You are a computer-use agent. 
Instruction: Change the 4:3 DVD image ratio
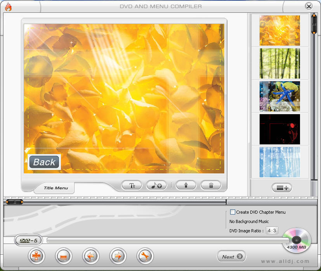coord(272,231)
